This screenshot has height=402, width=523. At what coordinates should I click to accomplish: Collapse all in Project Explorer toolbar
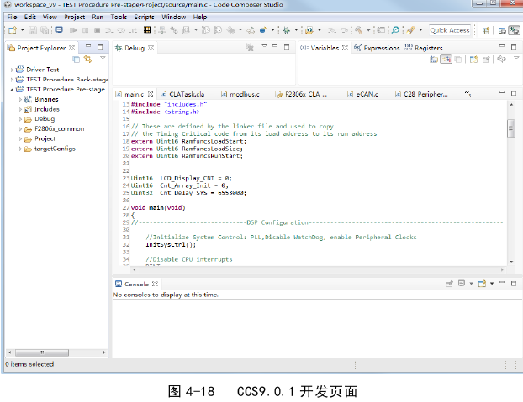[x=76, y=60]
